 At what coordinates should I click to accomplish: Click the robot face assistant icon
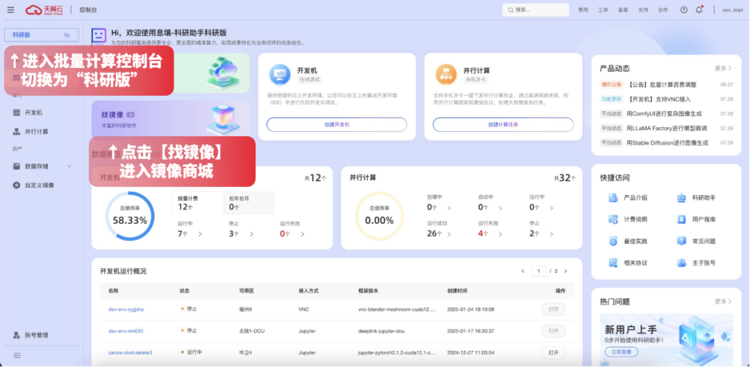tap(99, 35)
